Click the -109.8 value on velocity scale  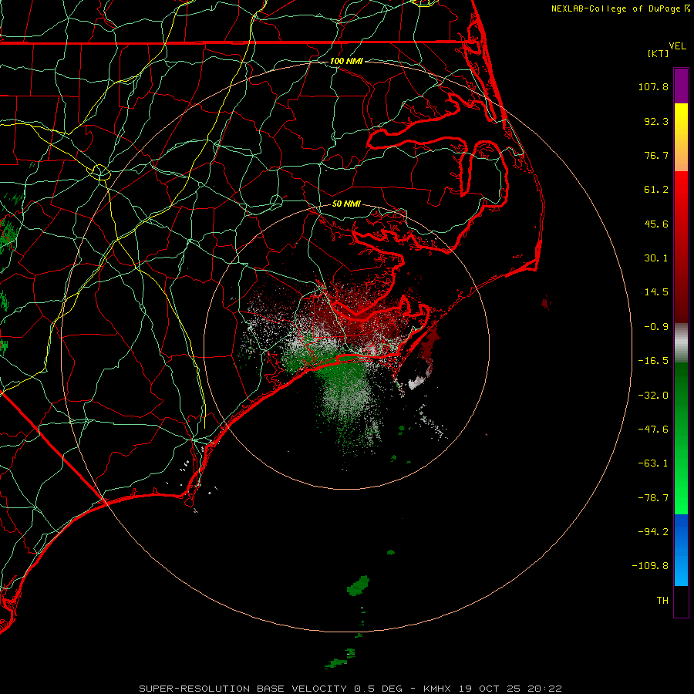(x=650, y=566)
